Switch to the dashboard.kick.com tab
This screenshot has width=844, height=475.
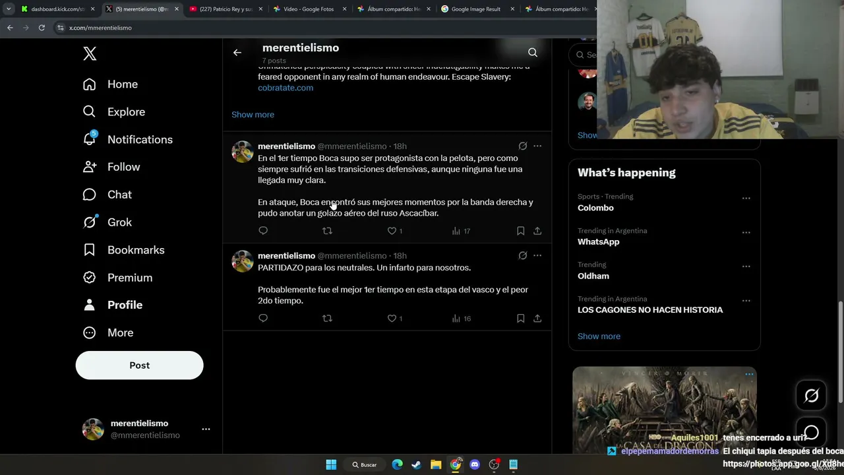click(57, 9)
